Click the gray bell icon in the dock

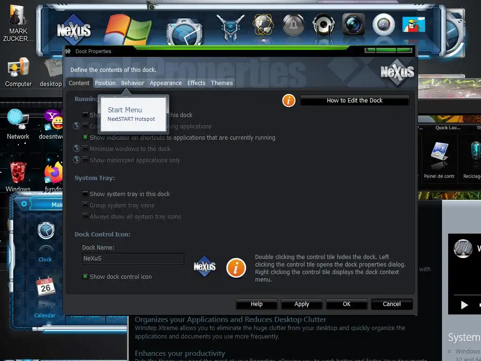click(293, 25)
